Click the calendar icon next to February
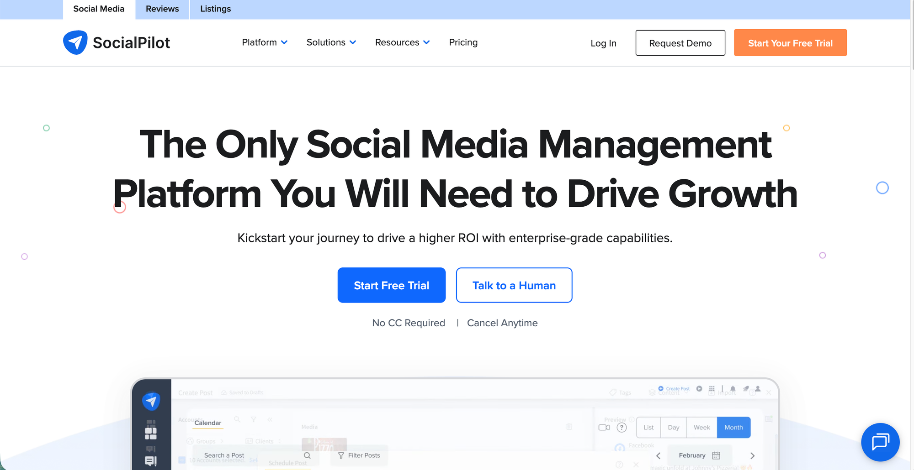The image size is (914, 470). (x=716, y=455)
